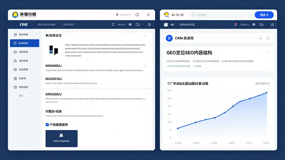The height and width of the screenshot is (160, 285).
Task: Click the last icon in right window navy bar
Action: (x=272, y=24)
